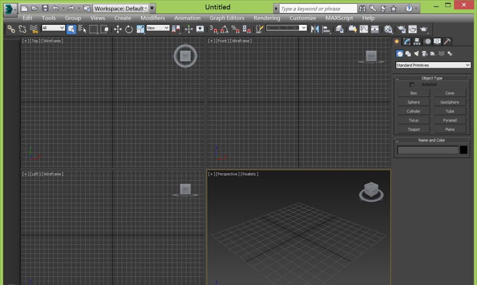Open the Schematic View
Viewport: 477px width, 285px height.
[375, 29]
